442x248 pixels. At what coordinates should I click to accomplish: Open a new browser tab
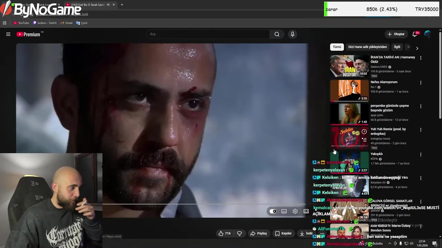122,5
